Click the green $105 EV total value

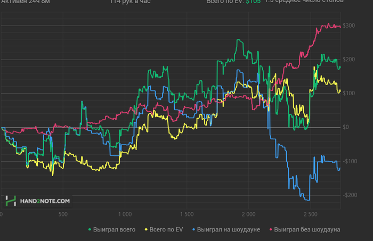[x=253, y=2]
